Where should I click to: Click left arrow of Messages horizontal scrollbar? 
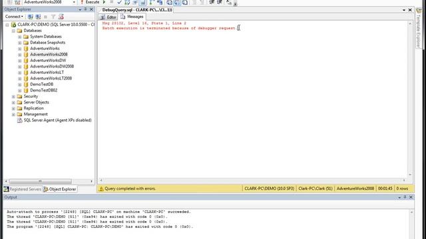pyautogui.click(x=101, y=180)
